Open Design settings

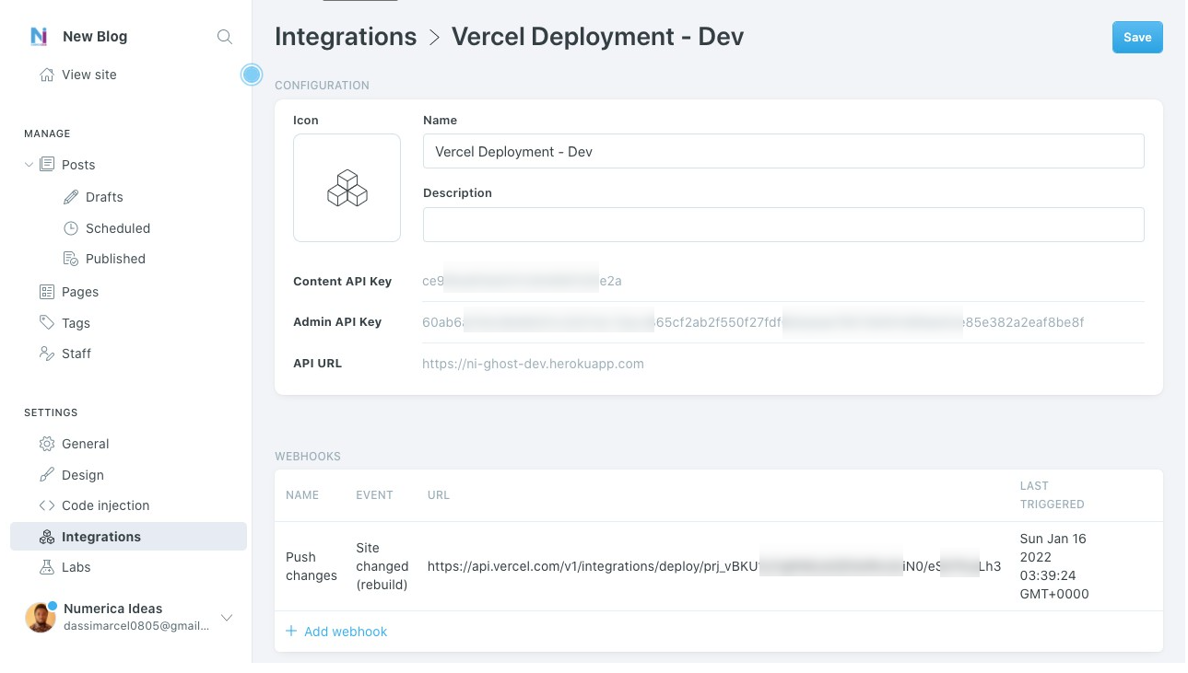click(x=82, y=475)
